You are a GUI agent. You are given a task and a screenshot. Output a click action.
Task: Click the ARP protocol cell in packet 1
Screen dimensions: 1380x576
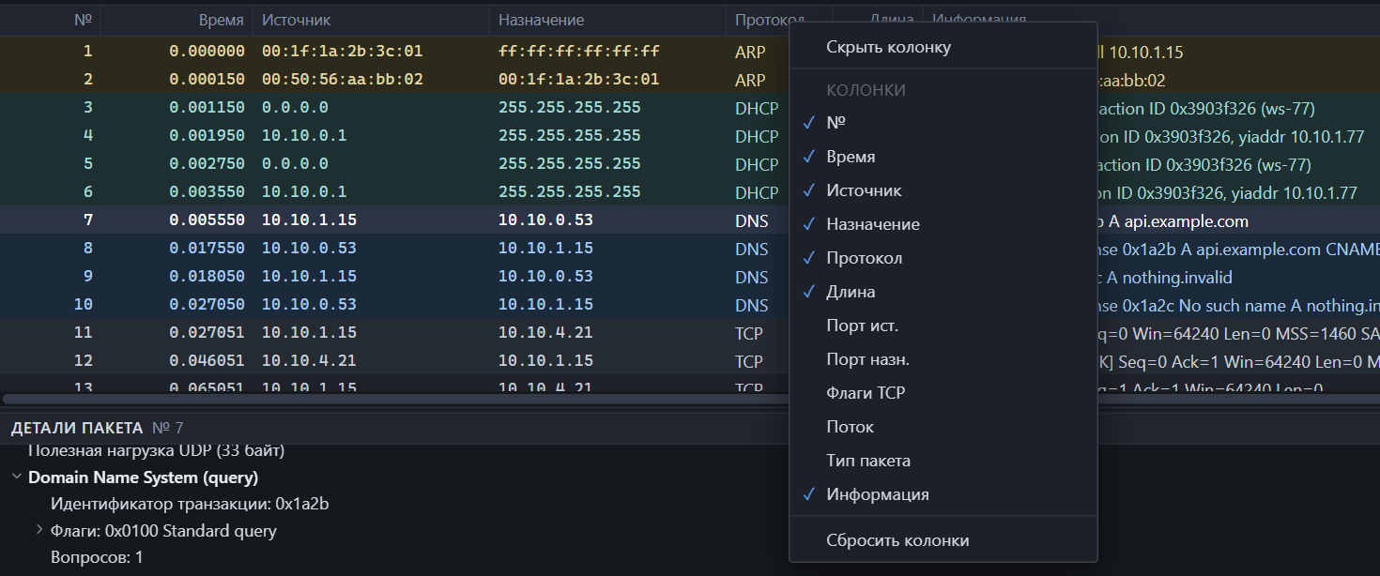750,52
